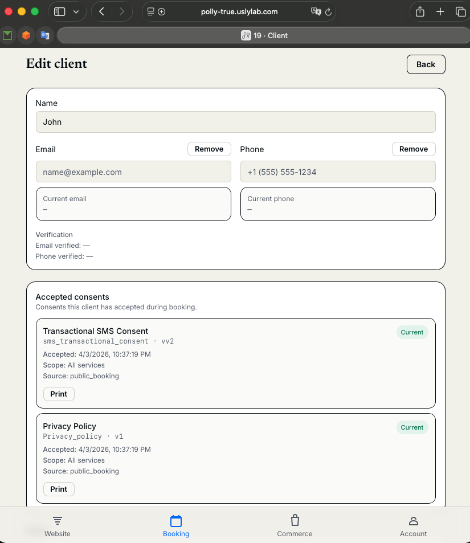Click the 'sms_transactional_consent · vv2' text
The height and width of the screenshot is (543, 470).
click(x=108, y=341)
